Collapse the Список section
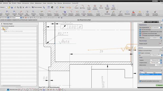Image resolution: width=163 pixels, height=91 pixels. point(161,70)
